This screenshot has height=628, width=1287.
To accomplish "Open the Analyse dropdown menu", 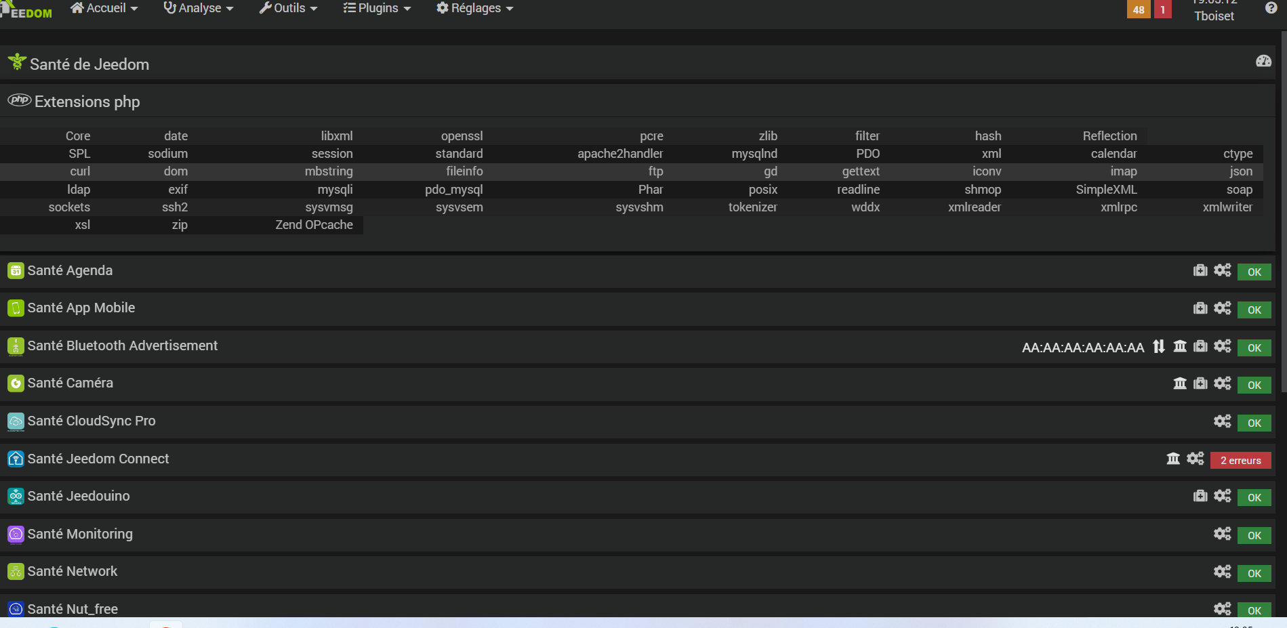I will pyautogui.click(x=198, y=8).
